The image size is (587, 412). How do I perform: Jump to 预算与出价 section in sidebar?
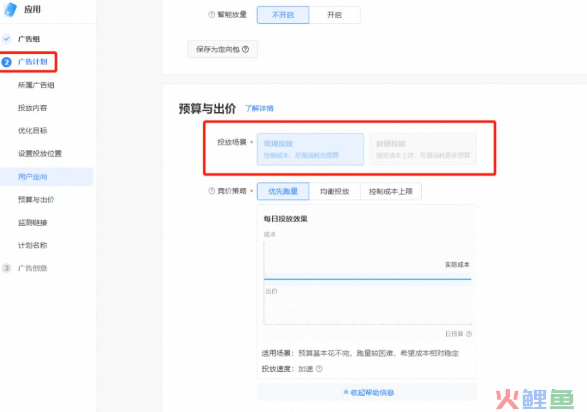pyautogui.click(x=36, y=200)
